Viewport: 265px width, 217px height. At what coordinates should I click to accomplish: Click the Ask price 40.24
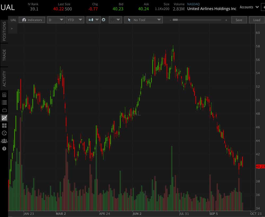pos(143,9)
